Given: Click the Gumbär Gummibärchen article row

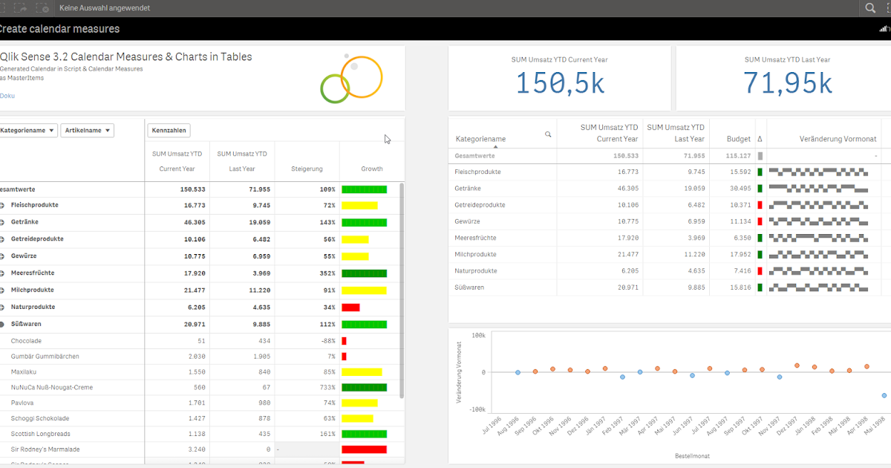Looking at the screenshot, I should pos(45,357).
